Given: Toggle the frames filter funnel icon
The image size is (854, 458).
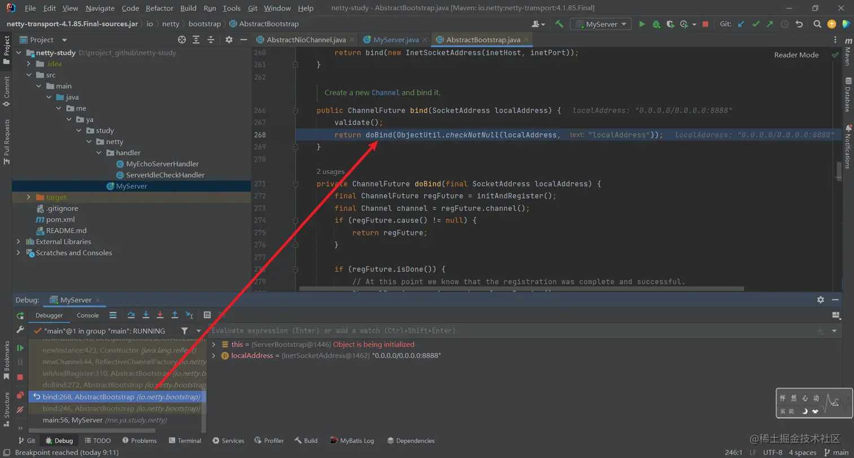Looking at the screenshot, I should pyautogui.click(x=185, y=331).
